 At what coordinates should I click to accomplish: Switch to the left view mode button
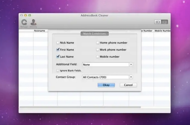coord(158,22)
